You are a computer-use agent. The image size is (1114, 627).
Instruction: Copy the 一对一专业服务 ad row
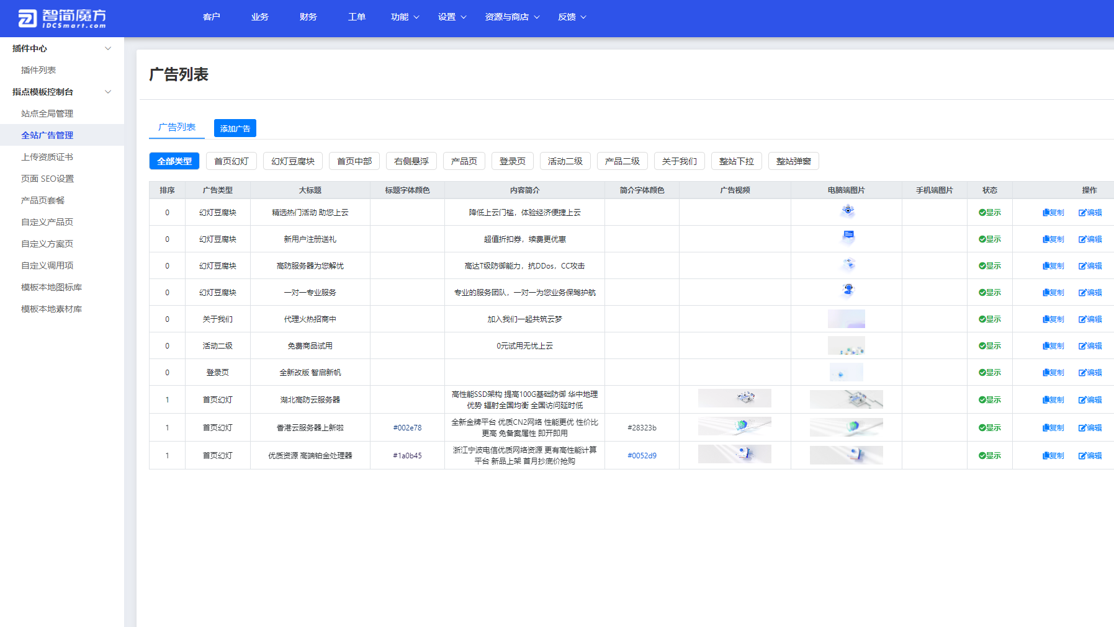click(1053, 293)
